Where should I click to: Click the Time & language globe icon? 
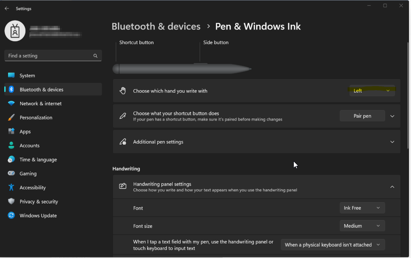(11, 159)
